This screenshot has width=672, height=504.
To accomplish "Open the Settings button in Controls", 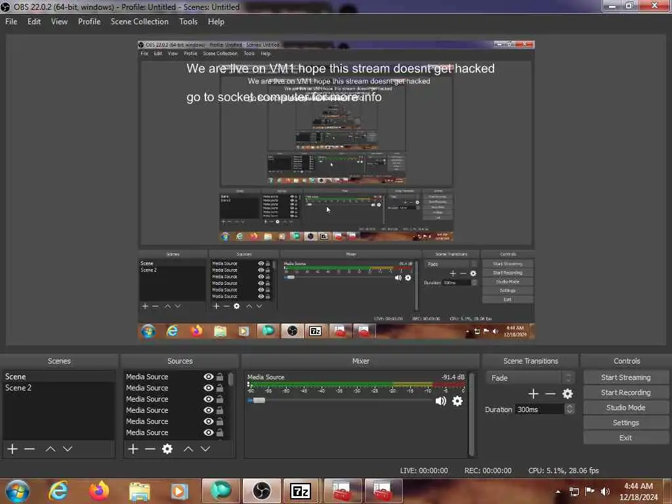I will point(625,423).
